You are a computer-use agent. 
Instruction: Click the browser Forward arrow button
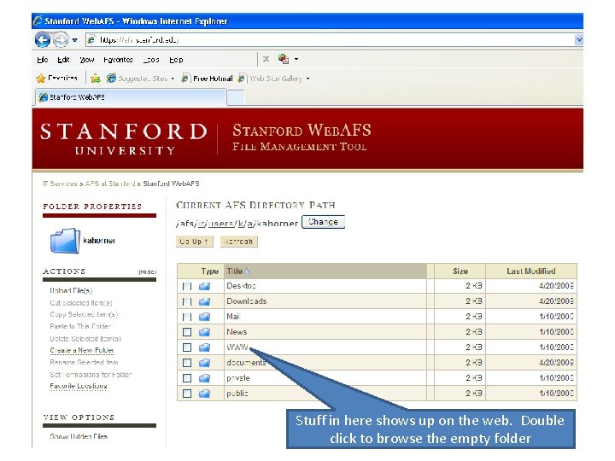click(x=60, y=39)
